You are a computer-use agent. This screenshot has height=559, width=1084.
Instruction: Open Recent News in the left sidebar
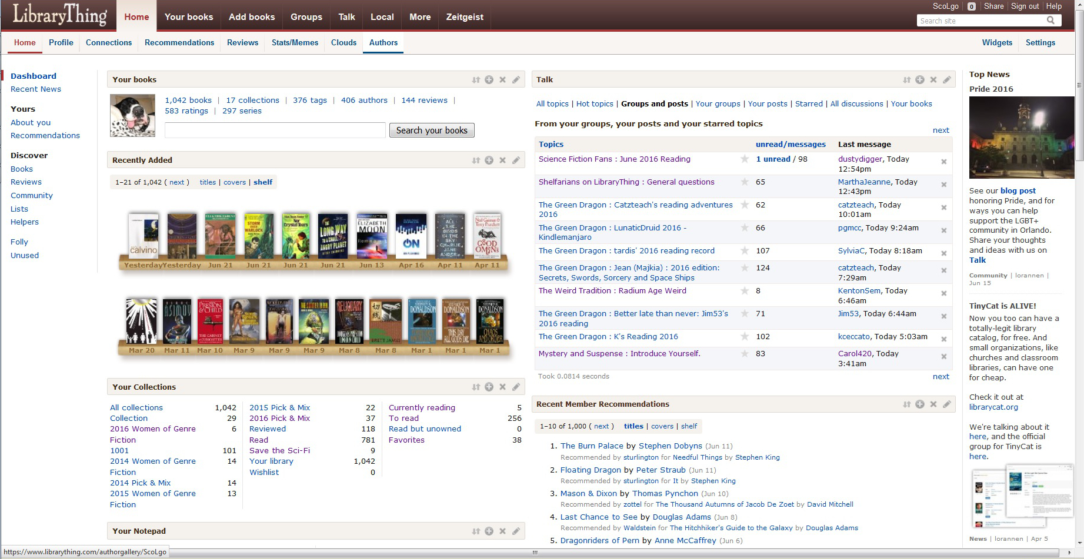coord(36,89)
